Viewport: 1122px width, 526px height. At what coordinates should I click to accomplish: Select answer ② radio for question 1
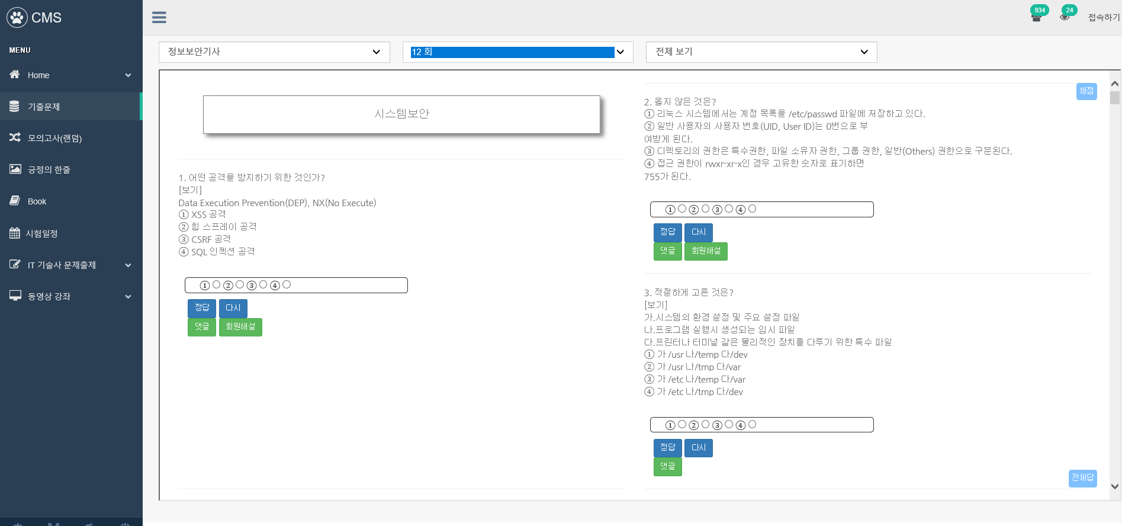240,285
